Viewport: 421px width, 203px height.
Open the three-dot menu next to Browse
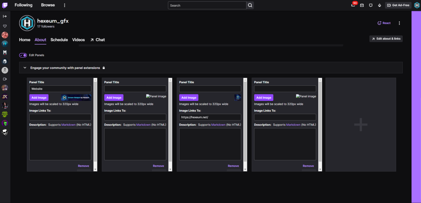point(64,5)
